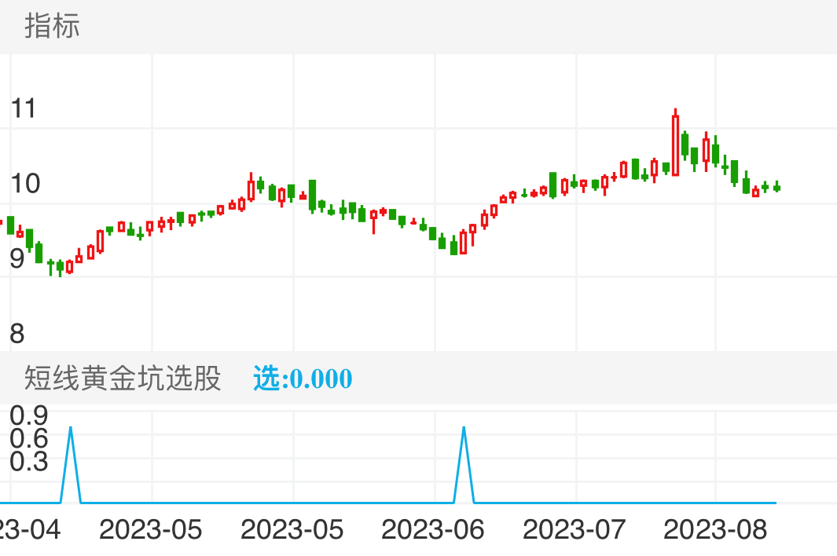Click the lowest green candle near mid-April
The image size is (837, 556).
pyautogui.click(x=59, y=267)
